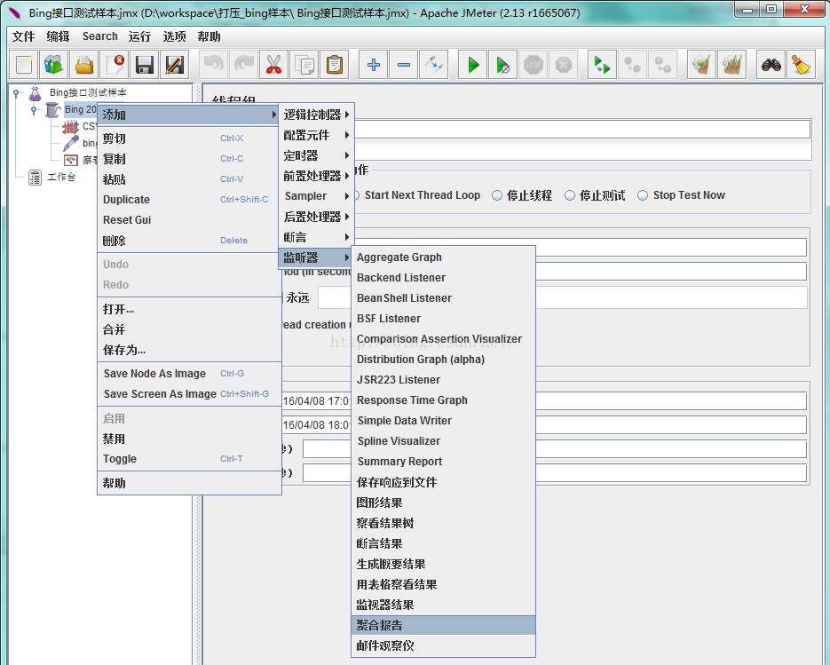The height and width of the screenshot is (665, 830).
Task: Cut selection using scissors icon
Action: tap(273, 65)
